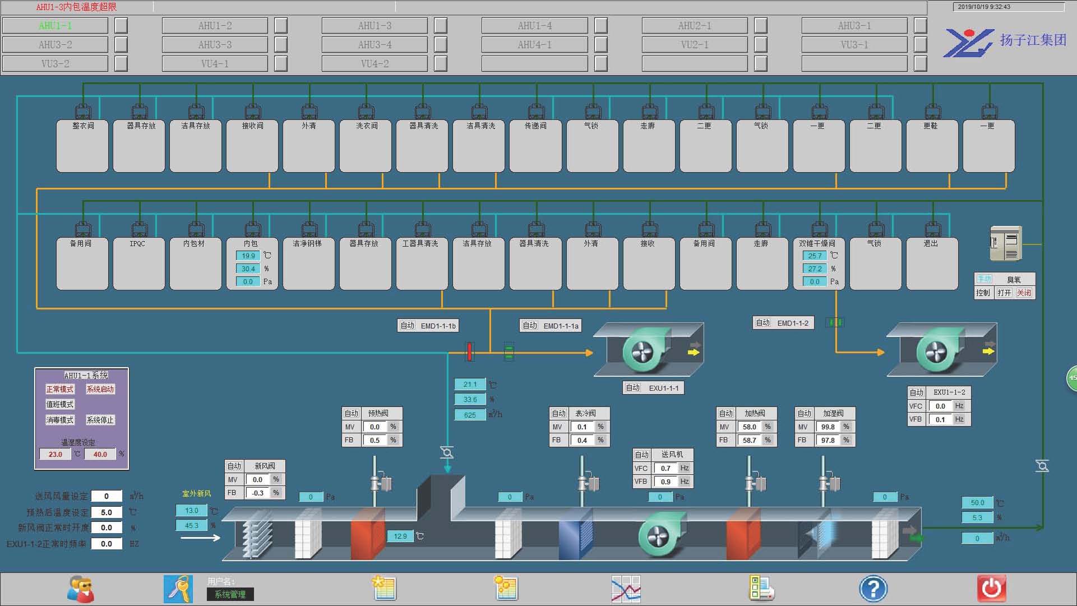The image size is (1077, 606).
Task: Click the 加湿阀 MV value 99.8
Action: coord(828,427)
